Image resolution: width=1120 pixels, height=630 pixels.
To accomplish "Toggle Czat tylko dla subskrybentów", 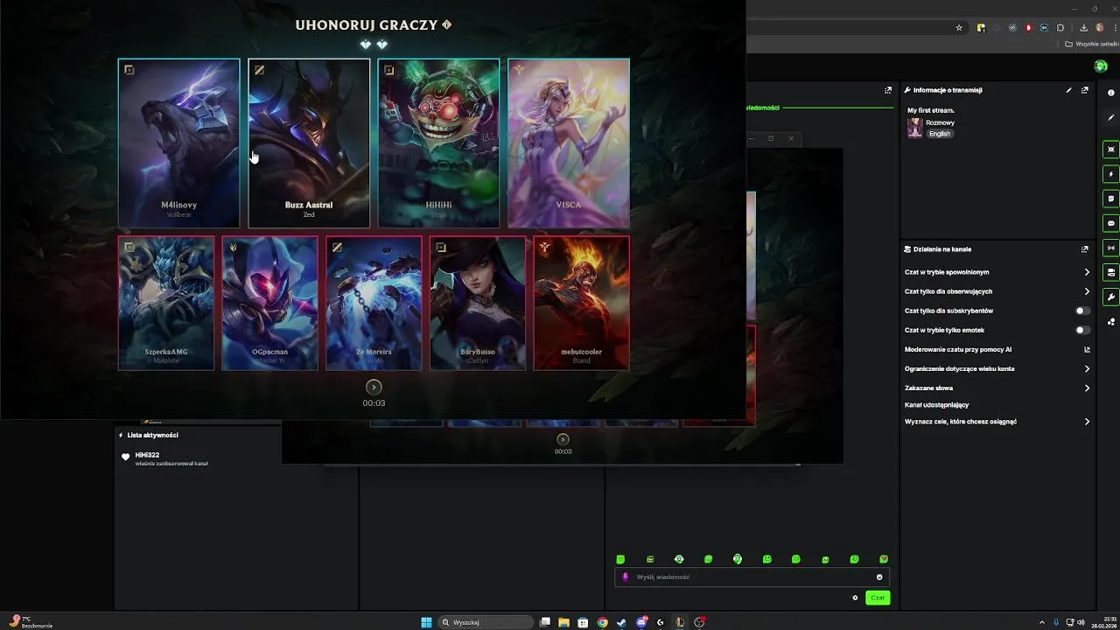I will pyautogui.click(x=1082, y=311).
